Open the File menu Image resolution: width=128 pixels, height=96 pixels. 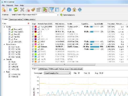coord(3,6)
